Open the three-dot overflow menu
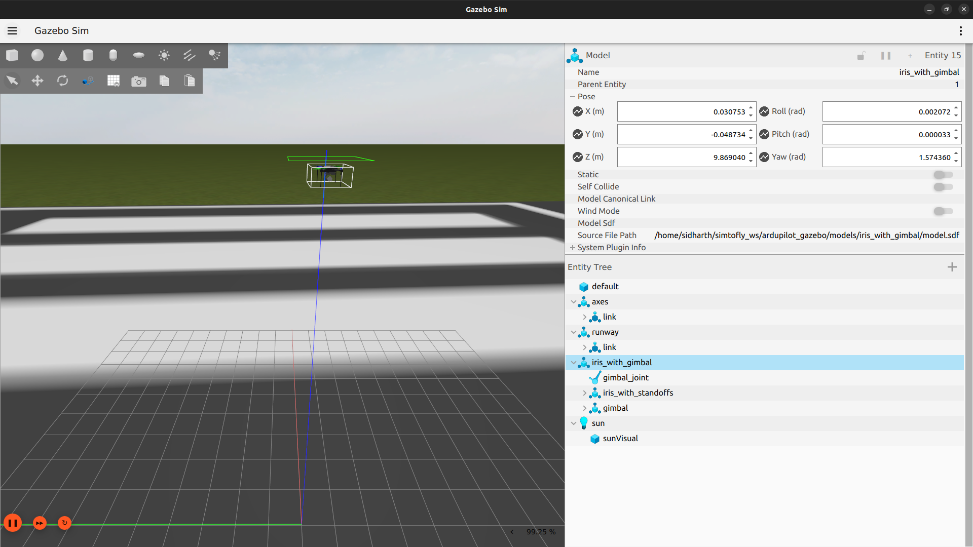This screenshot has width=973, height=547. pos(960,30)
